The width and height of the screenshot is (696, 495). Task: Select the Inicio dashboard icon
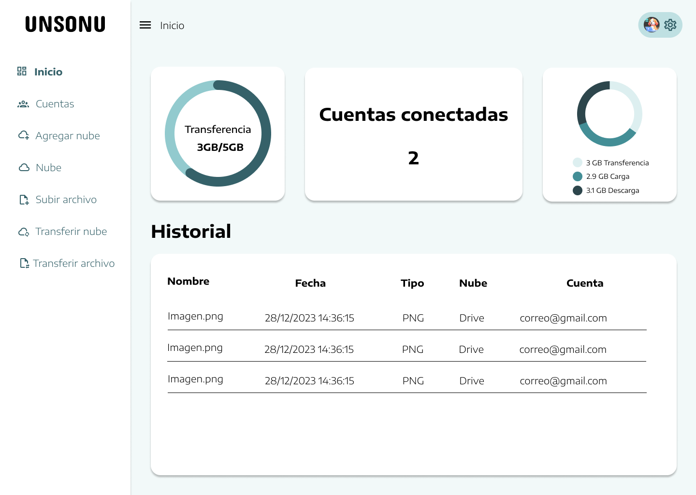[x=22, y=71]
